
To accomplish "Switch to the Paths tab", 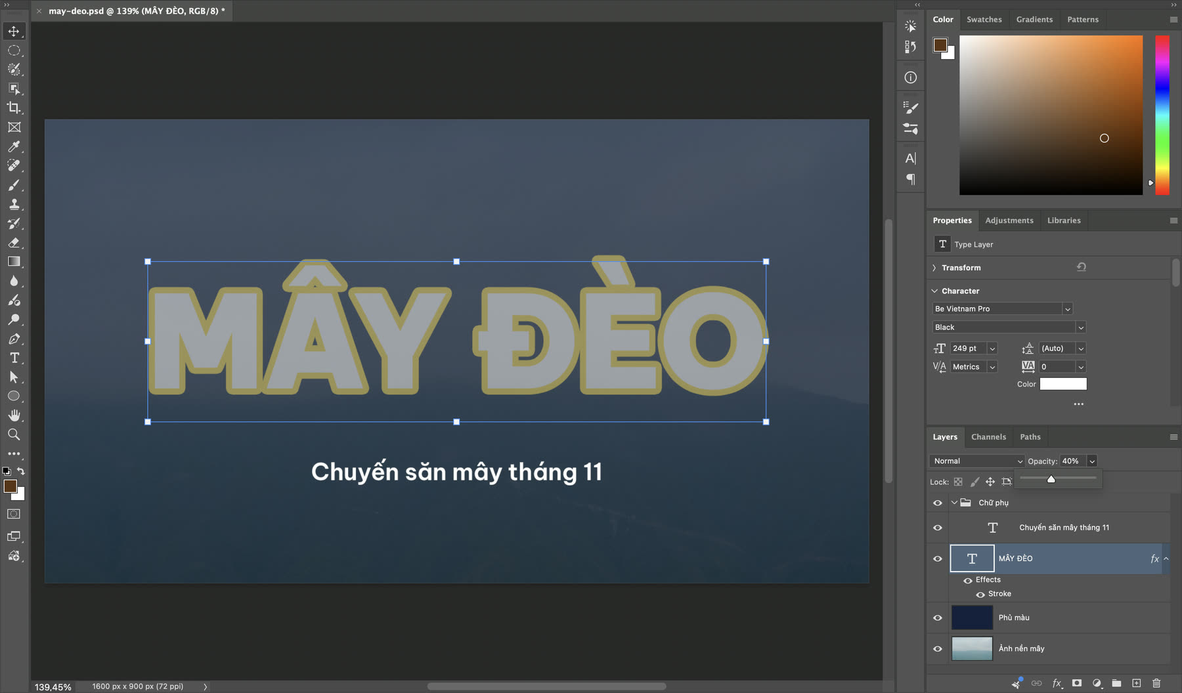I will 1030,436.
